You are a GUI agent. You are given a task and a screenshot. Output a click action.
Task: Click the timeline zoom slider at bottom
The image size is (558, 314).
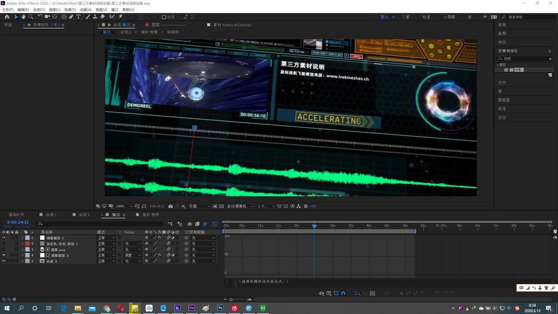[x=231, y=299]
